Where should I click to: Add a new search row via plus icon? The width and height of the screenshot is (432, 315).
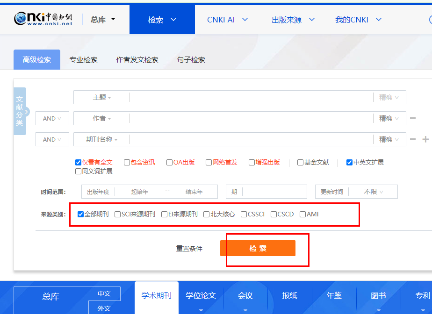coord(425,139)
